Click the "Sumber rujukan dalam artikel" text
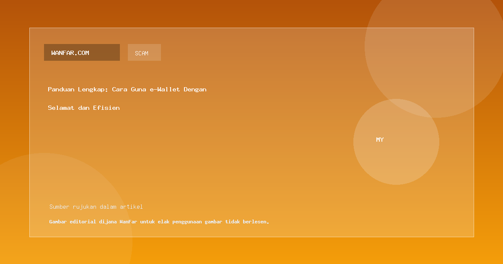503x264 pixels. point(96,207)
